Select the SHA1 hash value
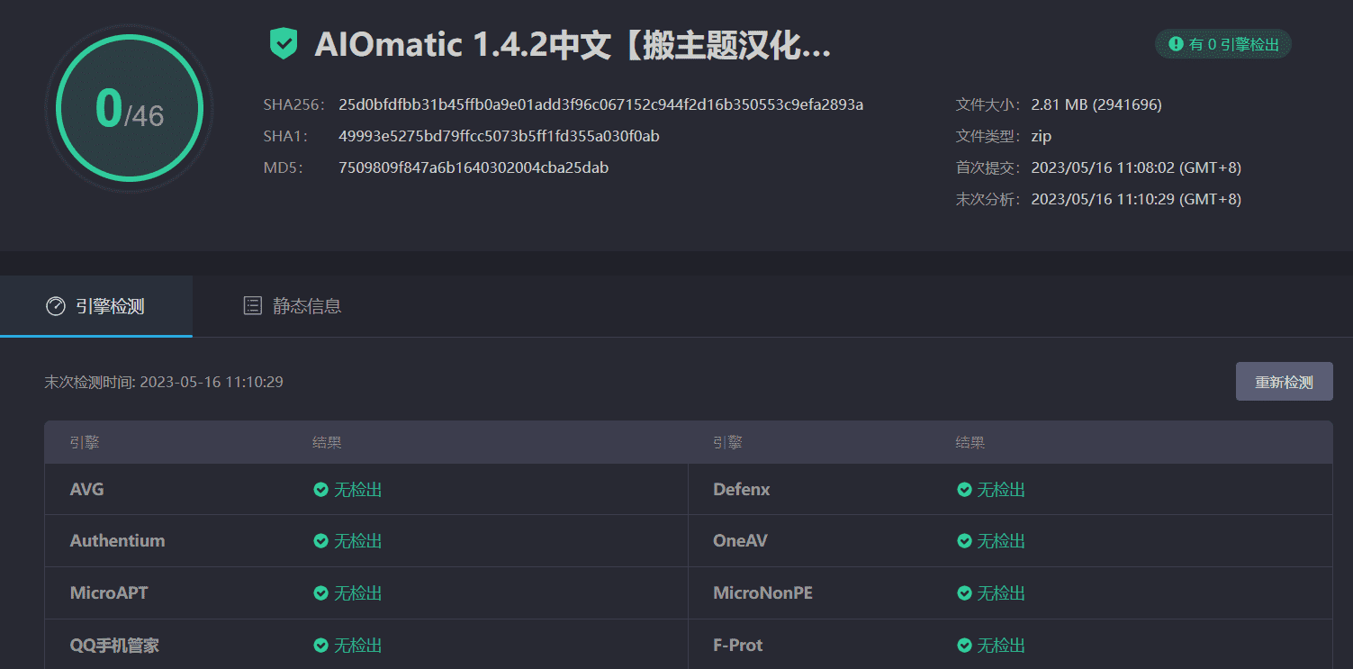 coord(500,136)
